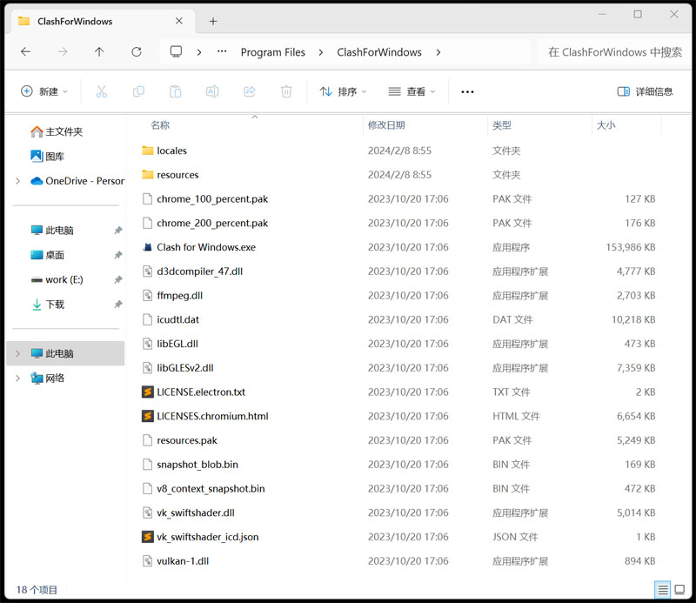Open the 查看 view dropdown
The image size is (696, 603).
pyautogui.click(x=412, y=91)
